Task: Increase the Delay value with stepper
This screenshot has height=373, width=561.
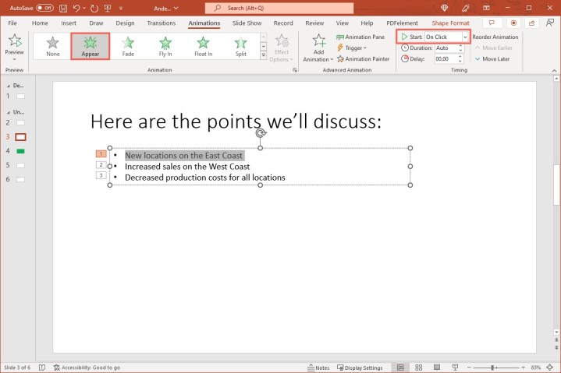Action: 460,56
